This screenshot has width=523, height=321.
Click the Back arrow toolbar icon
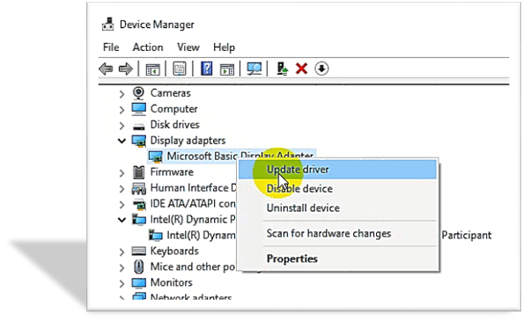[x=106, y=69]
